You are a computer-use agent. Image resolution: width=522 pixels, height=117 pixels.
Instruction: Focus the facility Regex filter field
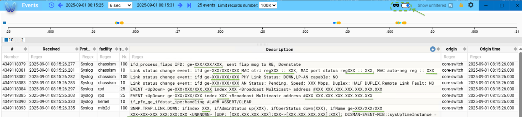tap(108, 57)
